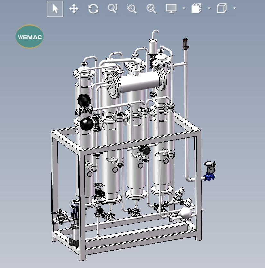Click the Zoom to fit magnifier icon
Viewport: 265px width, 268px height.
tap(151, 9)
